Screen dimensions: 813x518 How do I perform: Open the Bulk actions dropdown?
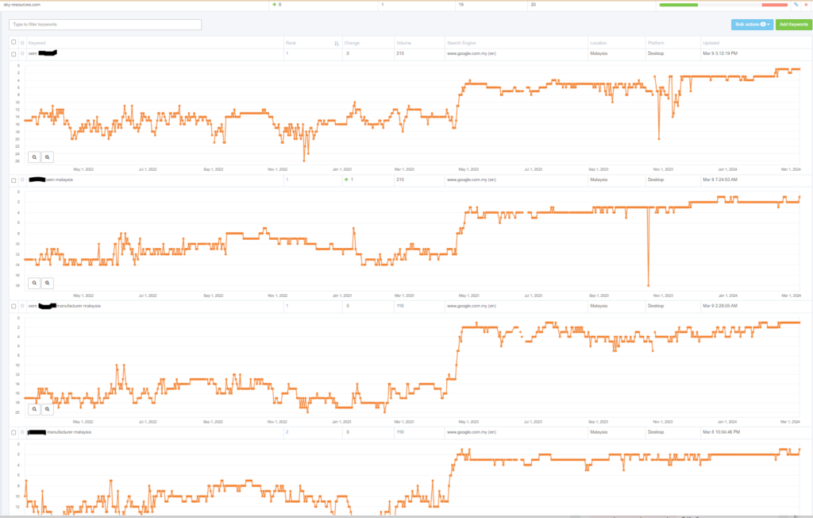752,25
